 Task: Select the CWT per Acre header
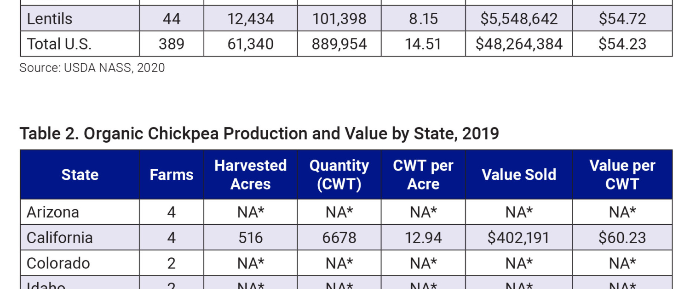pos(423,175)
